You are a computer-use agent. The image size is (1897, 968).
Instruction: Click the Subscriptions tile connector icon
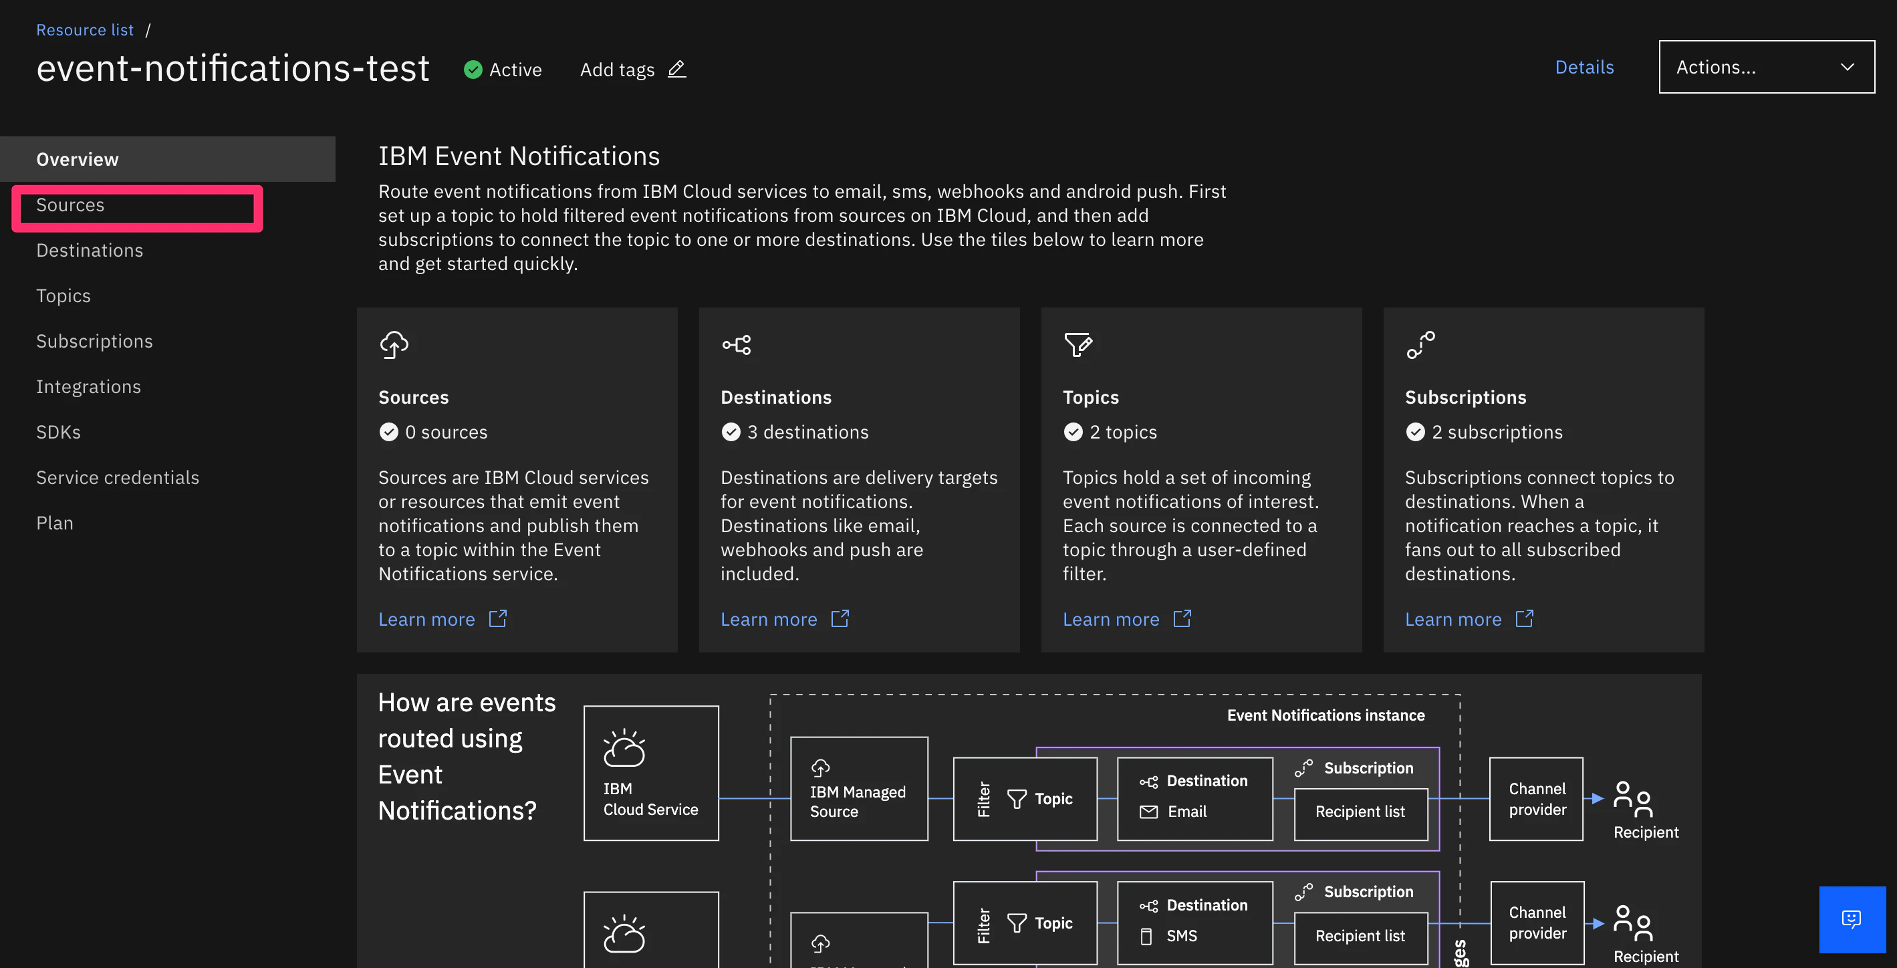point(1420,344)
